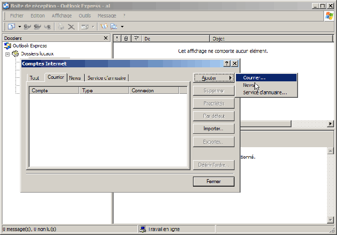
Task: Open the Send/Receive dropdown arrow
Action: 93,27
